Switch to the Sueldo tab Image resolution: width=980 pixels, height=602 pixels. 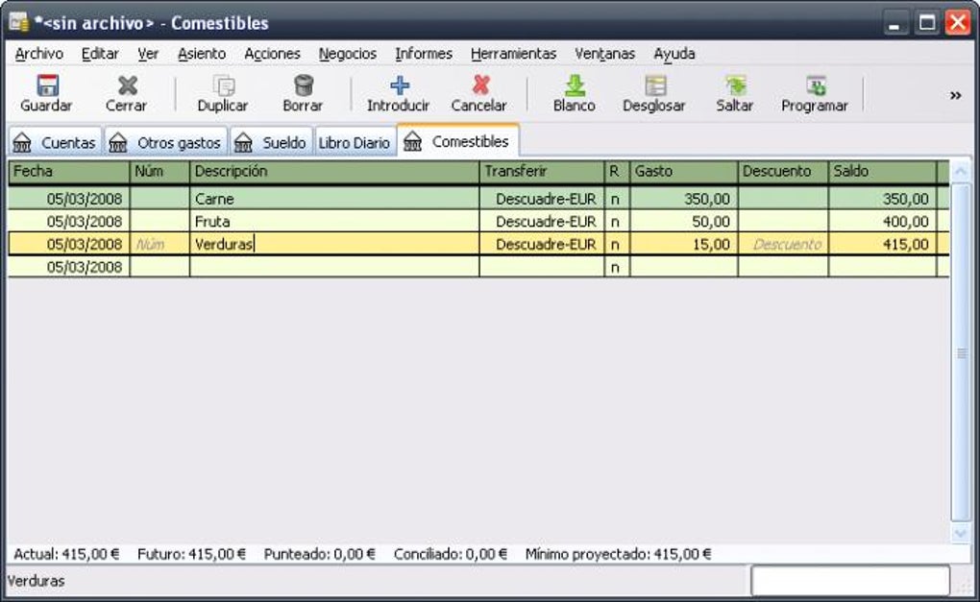pyautogui.click(x=271, y=142)
